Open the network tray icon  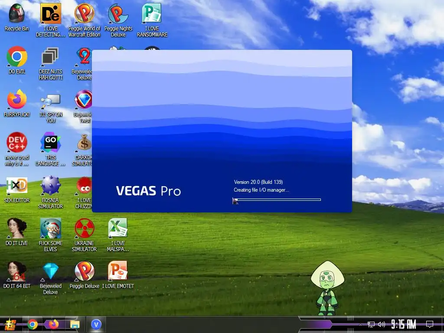[371, 324]
